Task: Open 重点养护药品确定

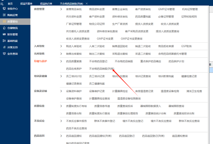Action: 151,61
